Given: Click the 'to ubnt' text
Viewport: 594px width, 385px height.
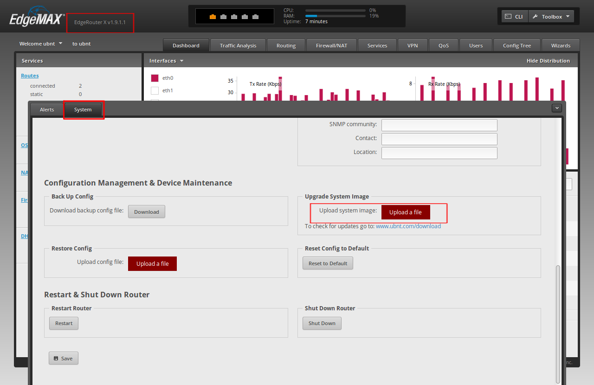Looking at the screenshot, I should (x=82, y=44).
